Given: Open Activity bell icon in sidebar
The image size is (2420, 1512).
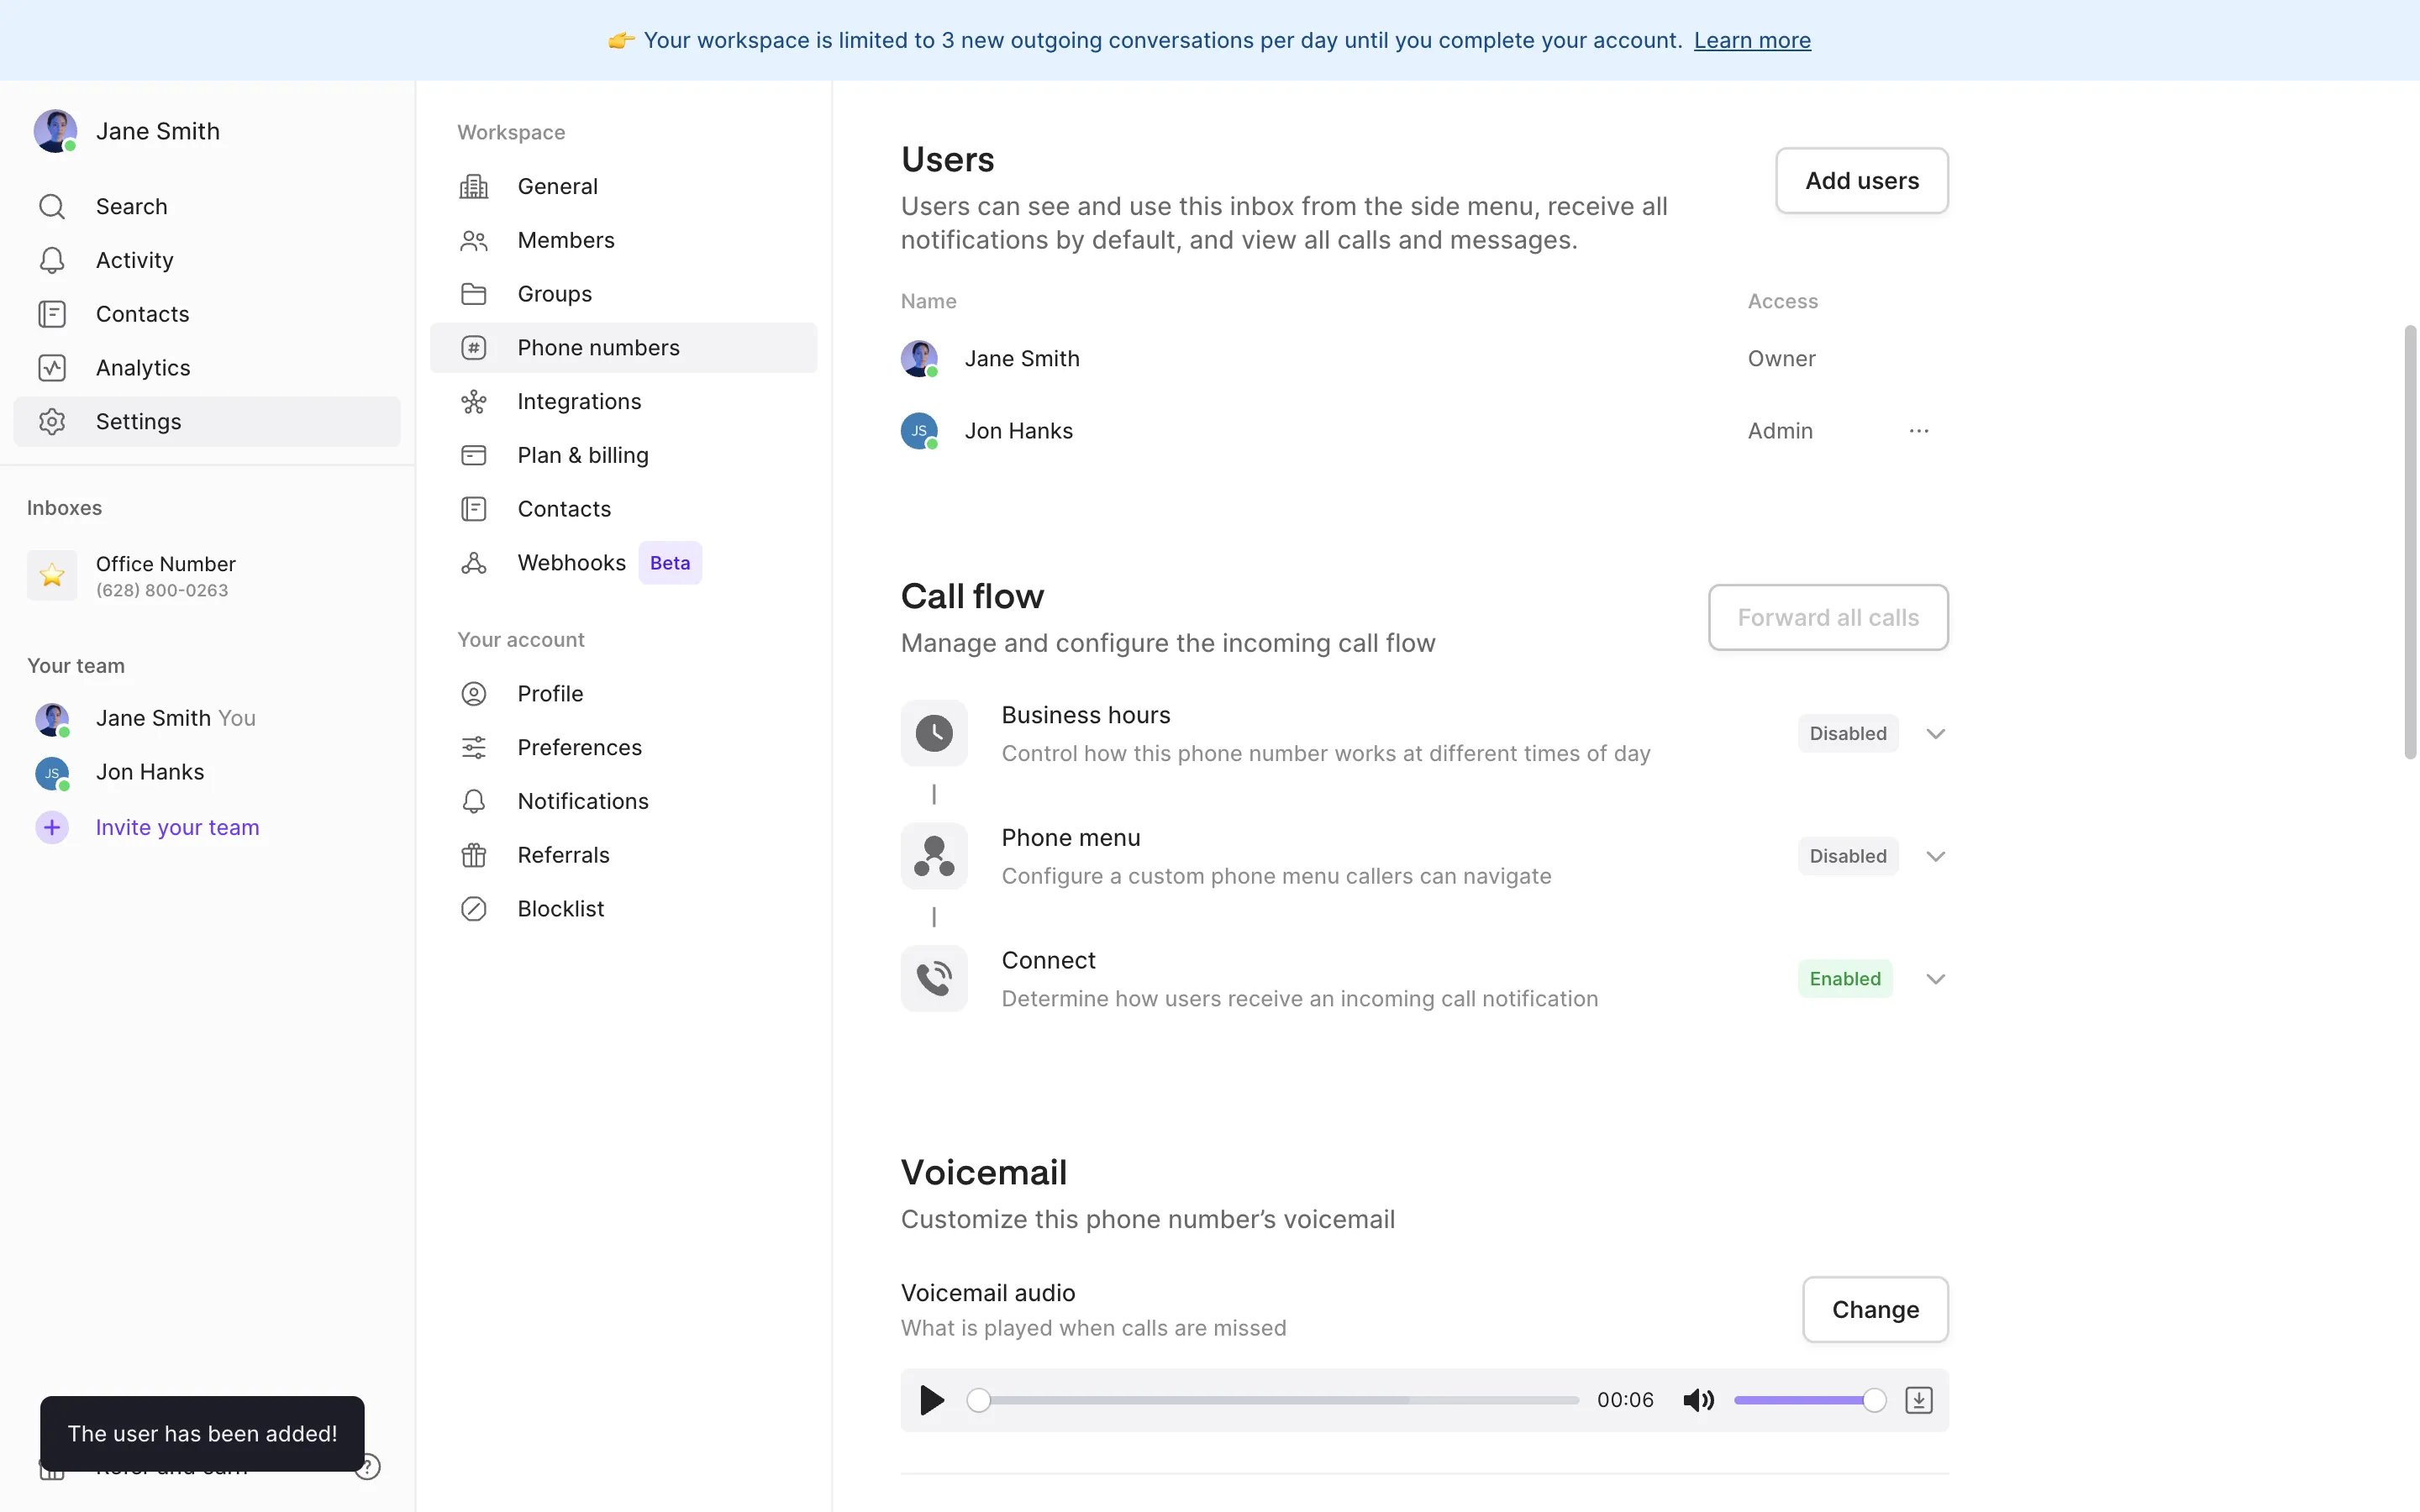Looking at the screenshot, I should 52,260.
